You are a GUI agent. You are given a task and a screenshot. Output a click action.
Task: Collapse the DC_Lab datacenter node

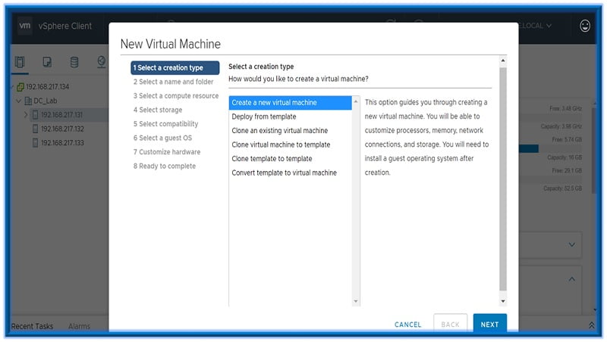coord(18,101)
